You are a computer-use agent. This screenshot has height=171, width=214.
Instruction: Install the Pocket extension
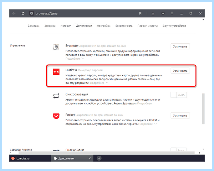click(x=180, y=116)
